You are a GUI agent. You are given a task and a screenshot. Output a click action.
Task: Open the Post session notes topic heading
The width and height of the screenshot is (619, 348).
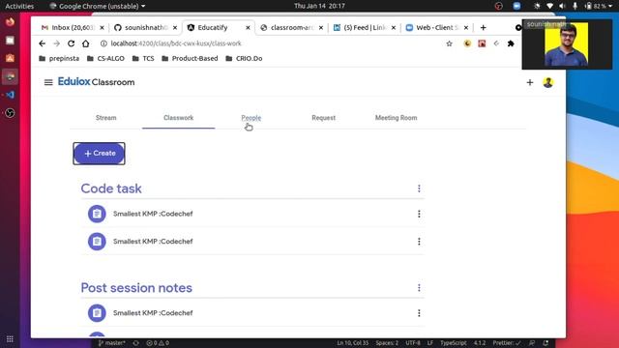(136, 288)
